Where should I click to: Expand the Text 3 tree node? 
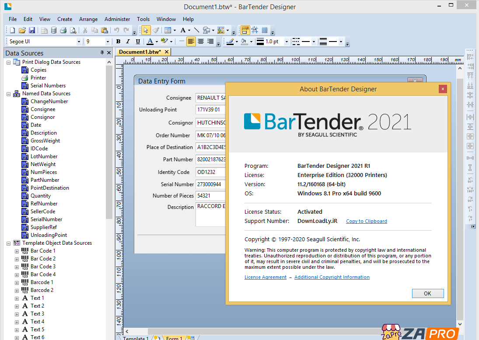(17, 314)
